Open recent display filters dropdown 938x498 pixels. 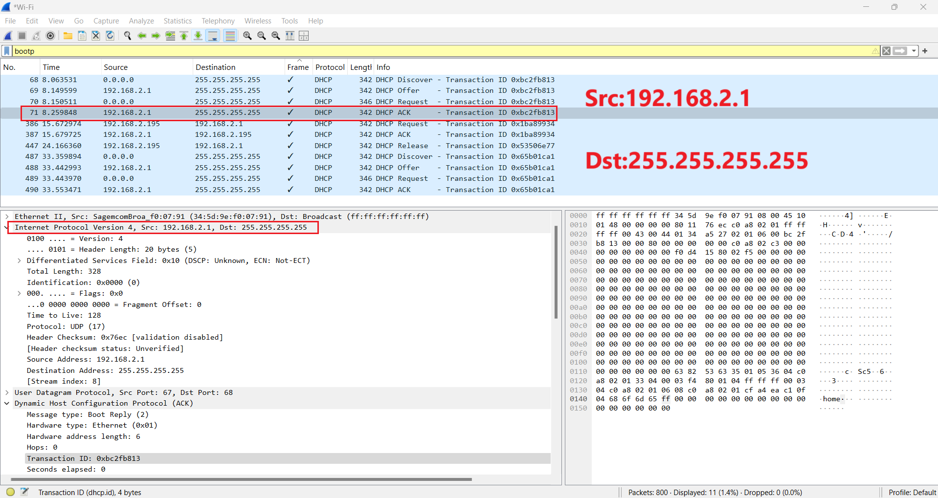point(914,51)
